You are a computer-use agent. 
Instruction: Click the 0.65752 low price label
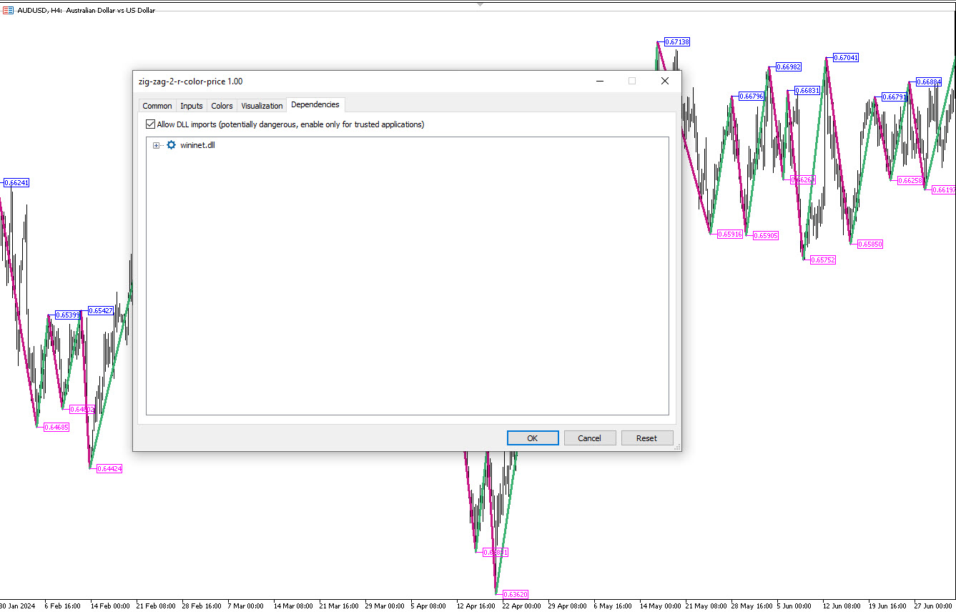(x=823, y=260)
